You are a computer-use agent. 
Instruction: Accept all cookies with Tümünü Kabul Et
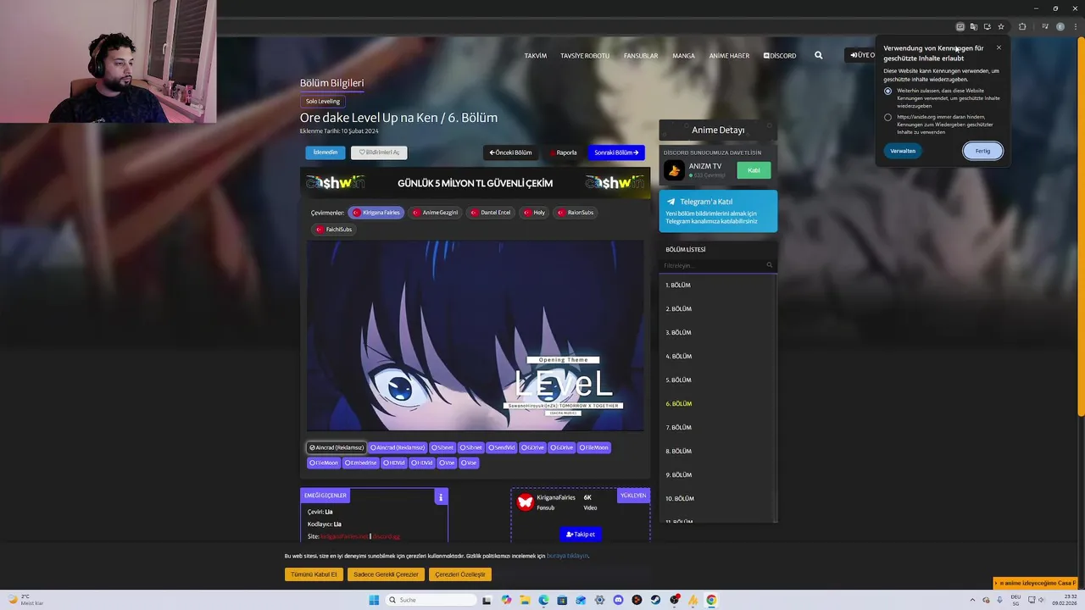[x=314, y=574]
